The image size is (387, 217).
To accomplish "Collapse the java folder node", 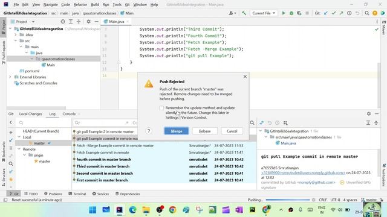I will pyautogui.click(x=27, y=53).
